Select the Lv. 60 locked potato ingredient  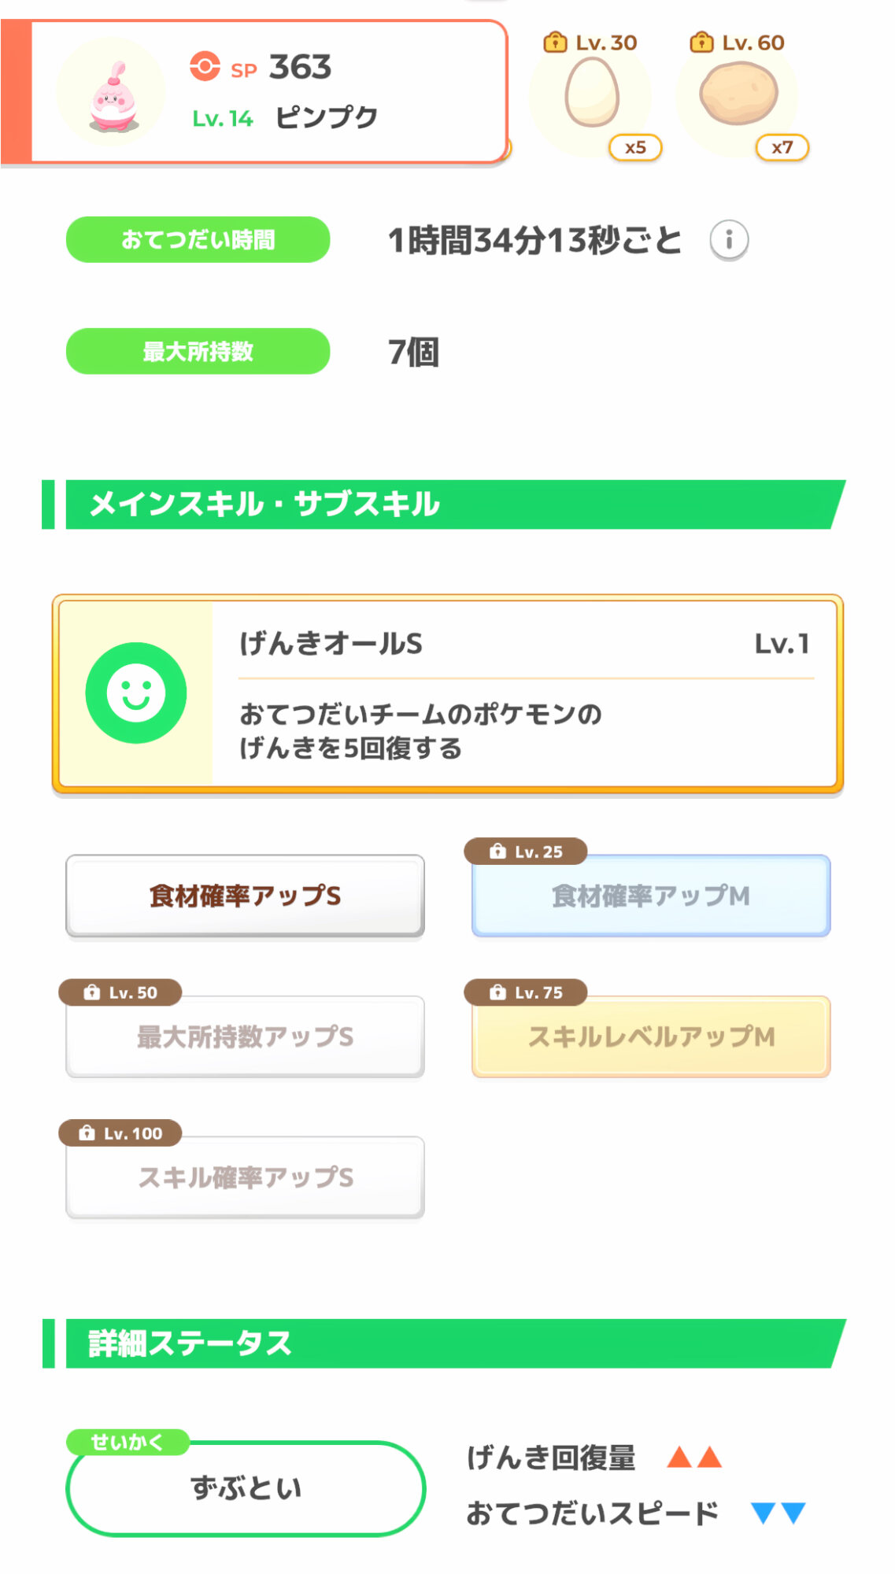tap(738, 93)
